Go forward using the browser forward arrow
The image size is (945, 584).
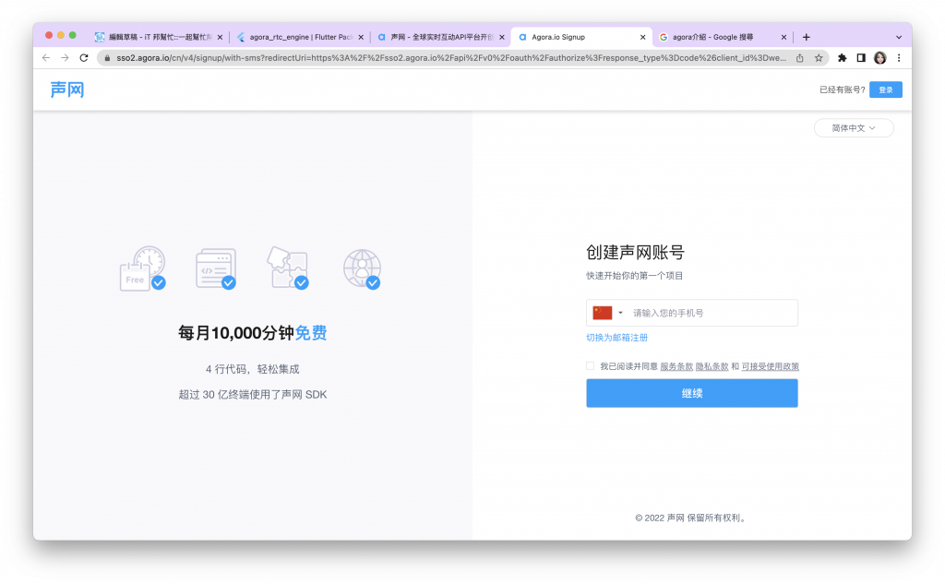coord(65,58)
